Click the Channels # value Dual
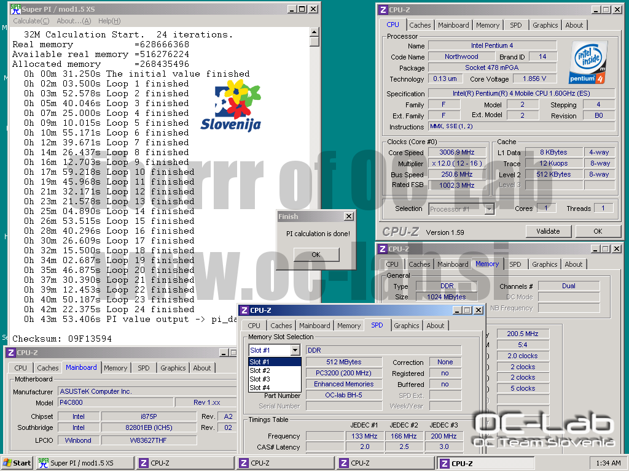The image size is (629, 471). point(568,286)
